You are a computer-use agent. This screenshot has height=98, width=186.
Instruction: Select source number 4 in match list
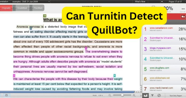(145, 59)
